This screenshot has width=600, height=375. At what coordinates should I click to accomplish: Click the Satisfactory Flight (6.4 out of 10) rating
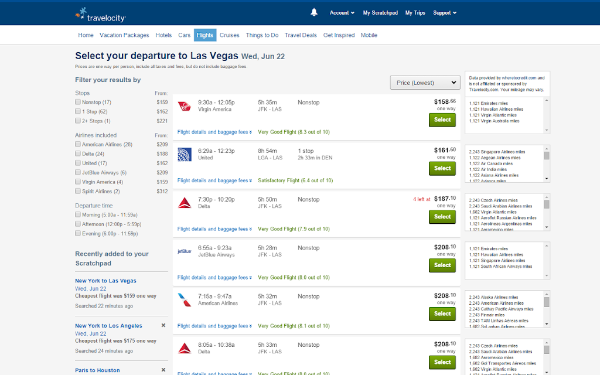pos(295,180)
